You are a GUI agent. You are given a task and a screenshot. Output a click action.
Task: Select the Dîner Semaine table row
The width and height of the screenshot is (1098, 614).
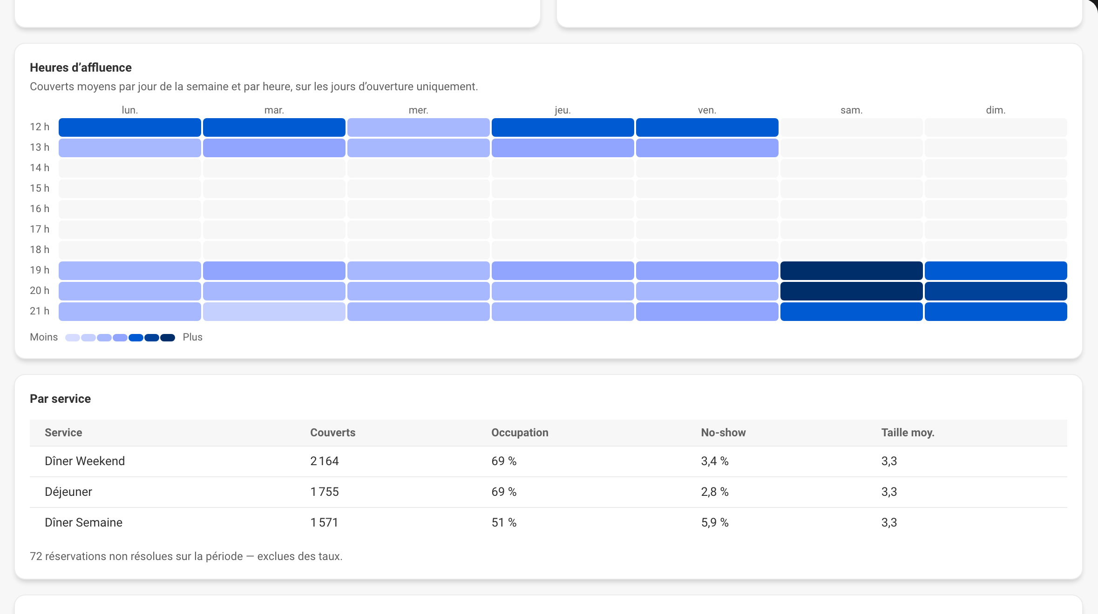coord(549,523)
